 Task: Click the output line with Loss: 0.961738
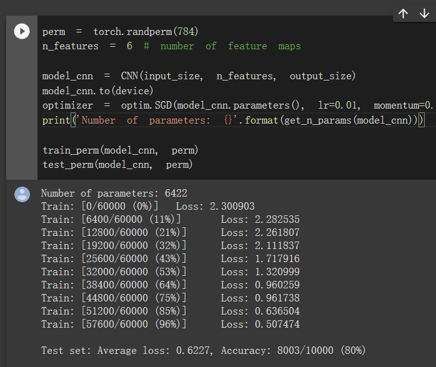(x=171, y=298)
